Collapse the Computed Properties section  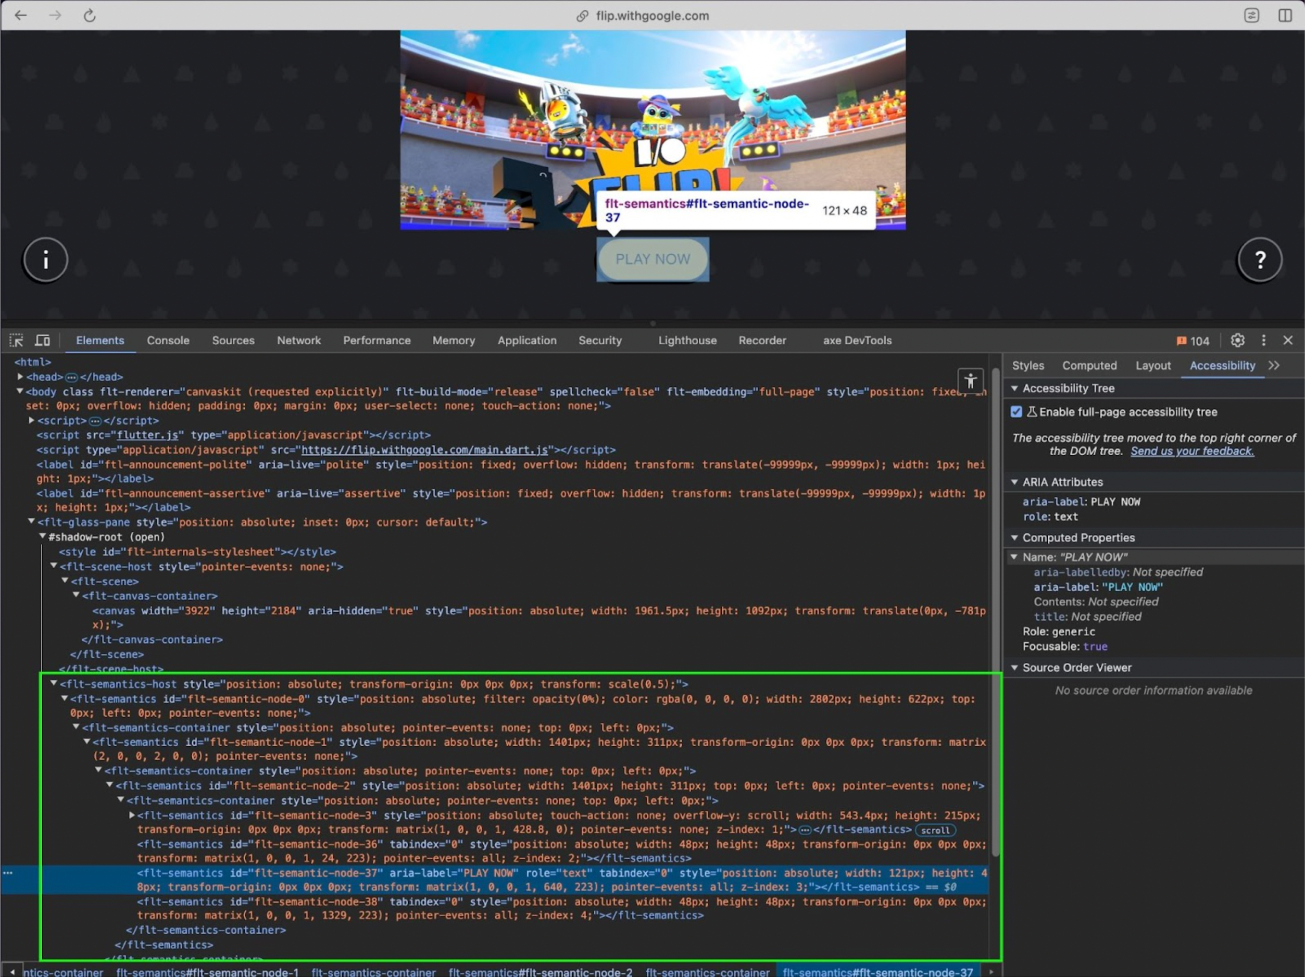pos(1014,537)
